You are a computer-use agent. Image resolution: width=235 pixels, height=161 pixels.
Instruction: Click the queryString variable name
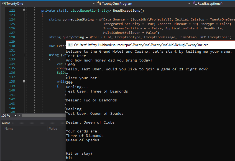73,37
